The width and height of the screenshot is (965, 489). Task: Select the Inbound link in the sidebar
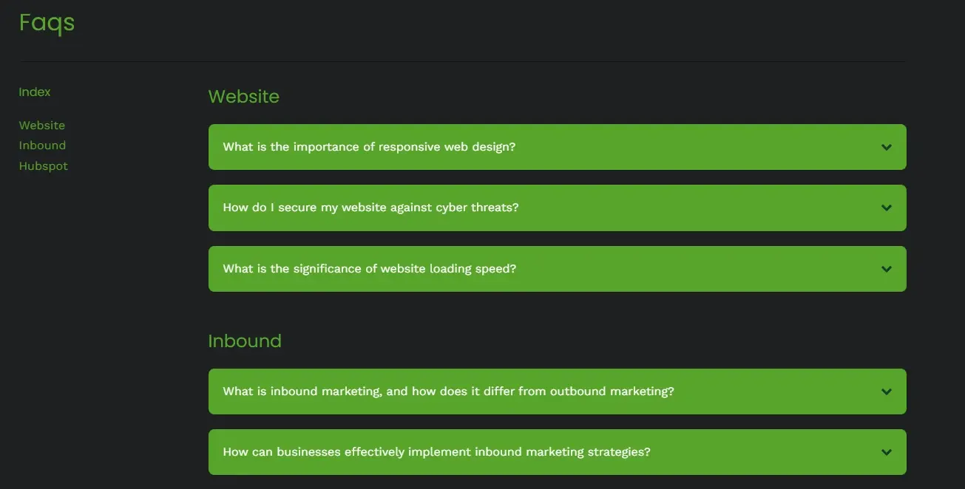42,145
